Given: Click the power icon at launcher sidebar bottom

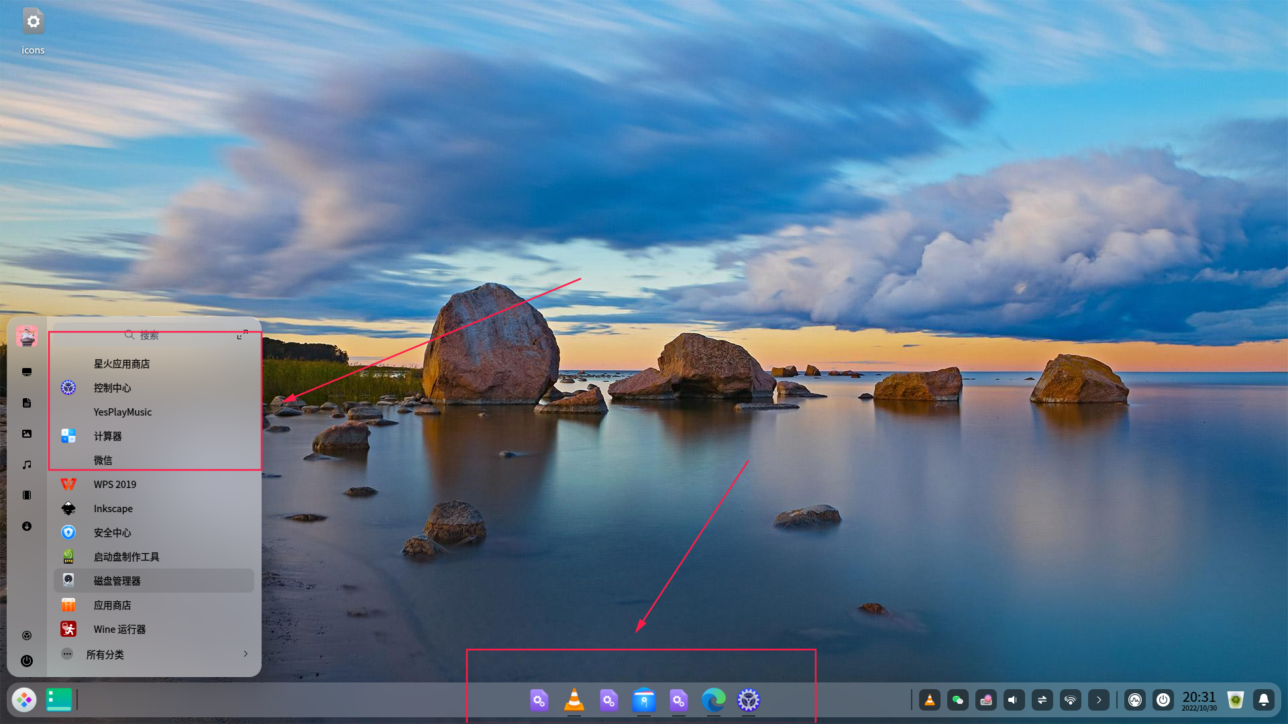Looking at the screenshot, I should tap(27, 662).
